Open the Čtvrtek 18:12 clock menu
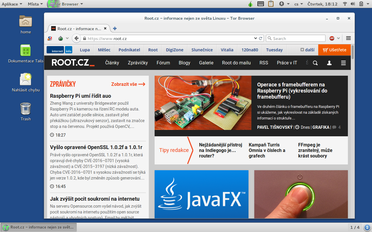 [x=323, y=4]
